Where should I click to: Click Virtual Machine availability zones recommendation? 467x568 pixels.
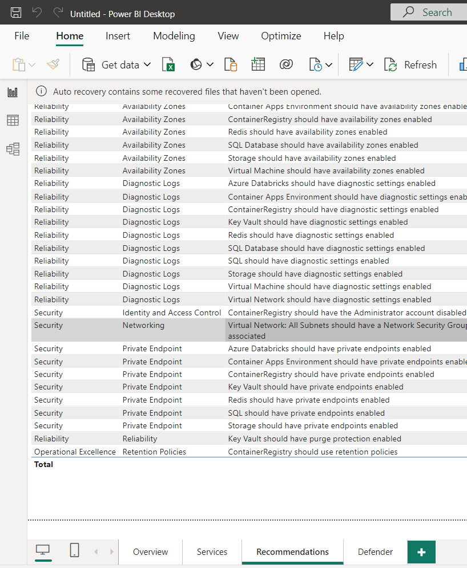[x=326, y=171]
